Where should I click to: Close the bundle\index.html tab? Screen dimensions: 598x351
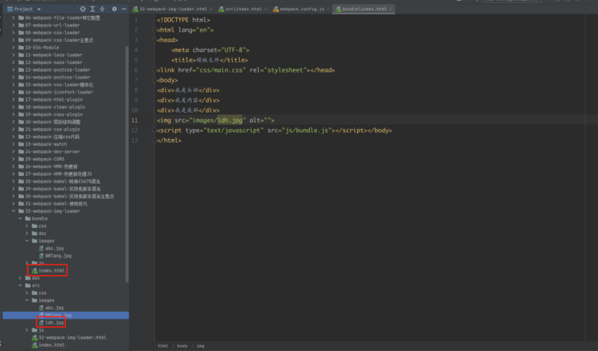coord(390,9)
